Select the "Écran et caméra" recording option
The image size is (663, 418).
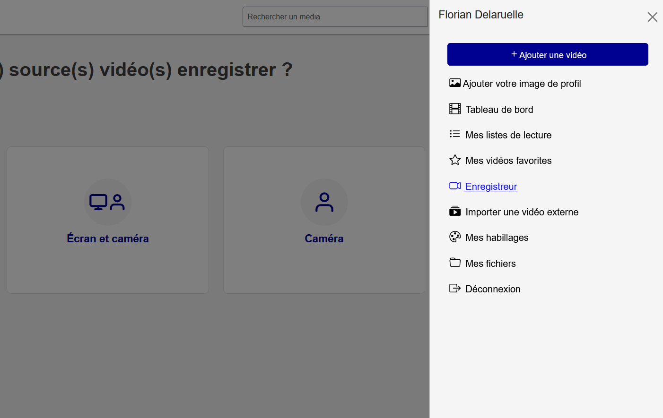click(x=107, y=220)
